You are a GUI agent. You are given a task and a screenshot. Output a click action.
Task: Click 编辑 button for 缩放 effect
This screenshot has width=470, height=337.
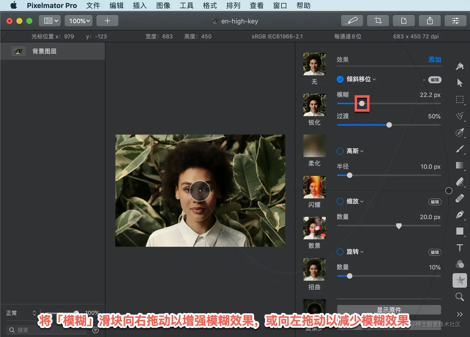tap(435, 202)
